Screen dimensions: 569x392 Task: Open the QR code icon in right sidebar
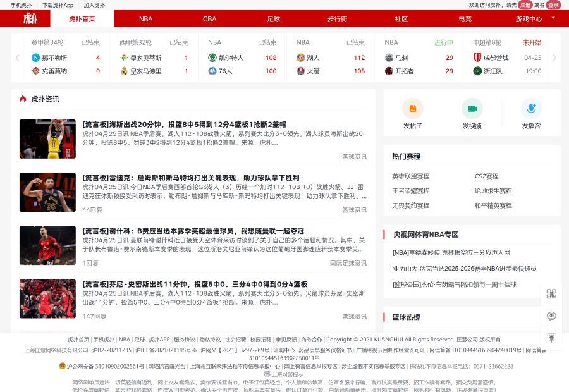pos(551,294)
